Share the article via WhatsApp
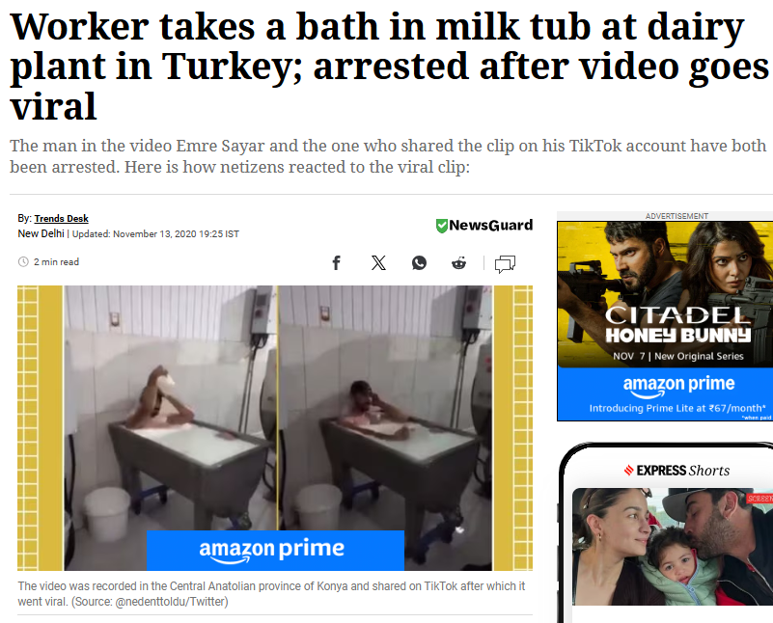Viewport: 773px width, 623px height. [419, 262]
